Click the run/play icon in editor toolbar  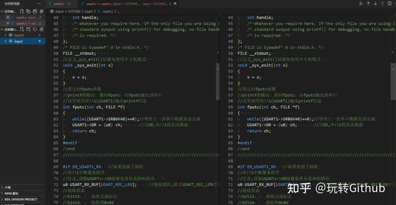click(x=361, y=3)
